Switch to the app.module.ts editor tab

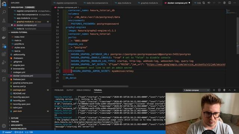(124, 3)
